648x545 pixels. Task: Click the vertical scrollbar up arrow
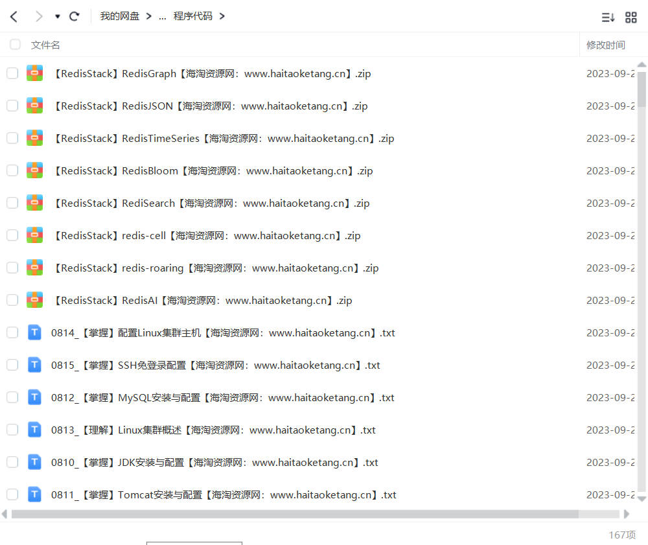[642, 65]
